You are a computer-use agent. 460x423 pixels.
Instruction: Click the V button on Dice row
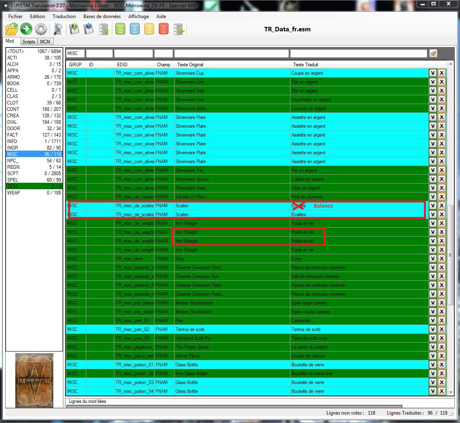point(433,259)
